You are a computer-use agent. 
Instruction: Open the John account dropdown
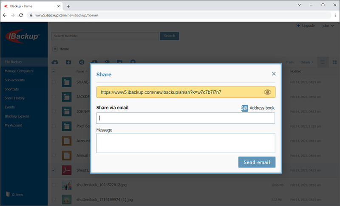point(328,26)
